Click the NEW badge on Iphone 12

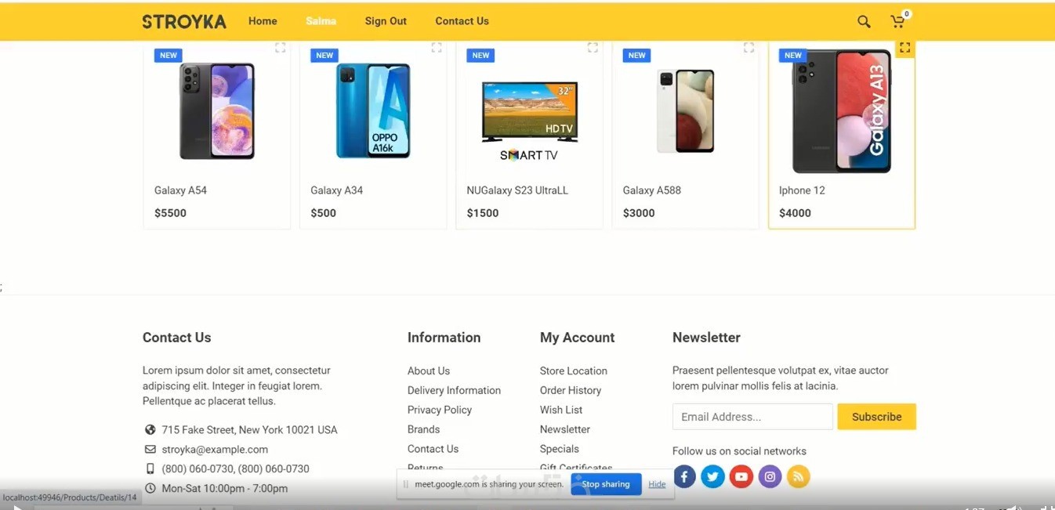pos(793,56)
